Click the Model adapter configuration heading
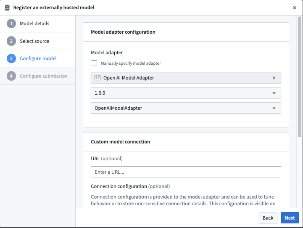Image resolution: width=303 pixels, height=228 pixels. pos(123,32)
